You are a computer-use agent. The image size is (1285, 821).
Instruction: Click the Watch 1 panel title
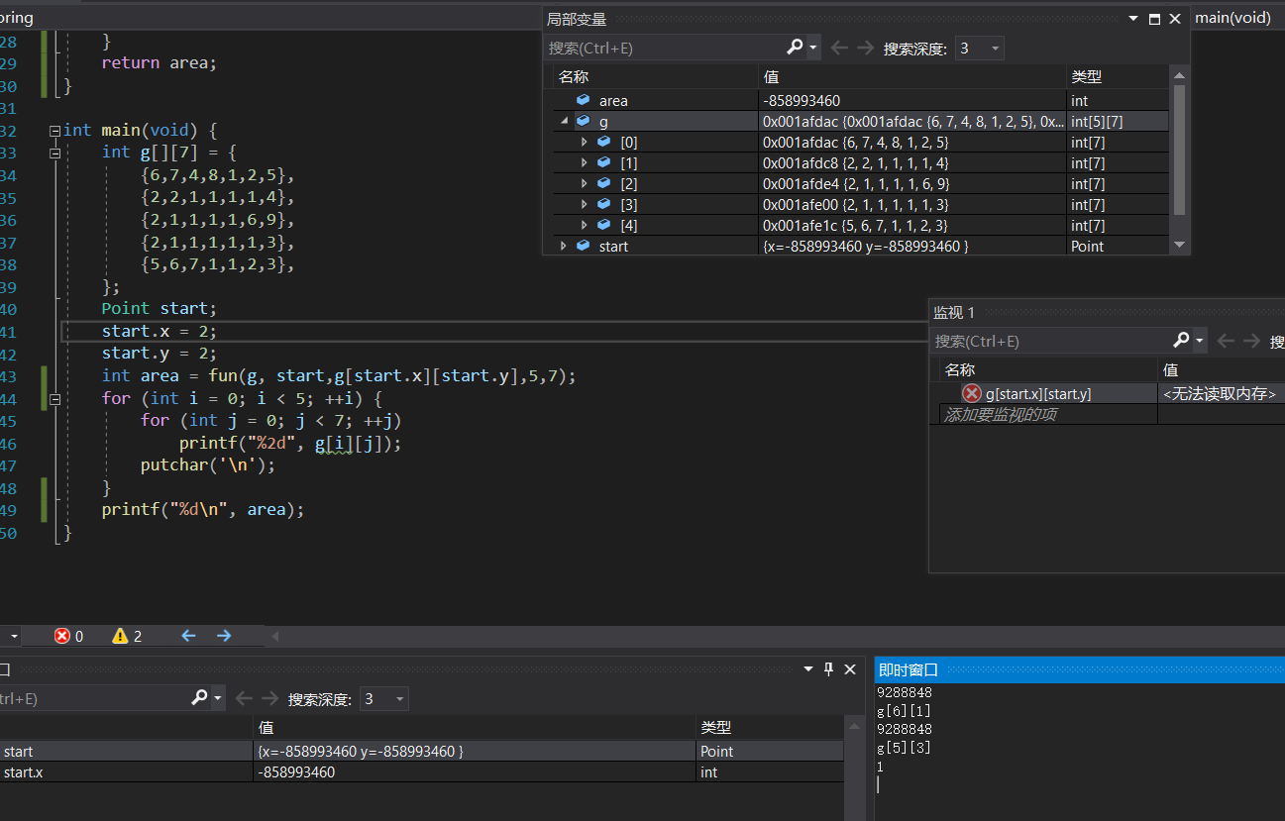click(954, 312)
